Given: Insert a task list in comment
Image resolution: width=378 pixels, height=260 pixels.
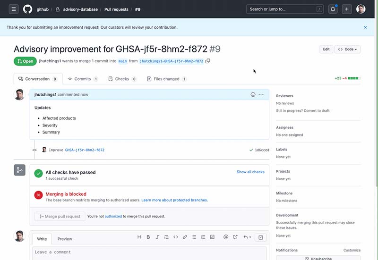Looking at the screenshot, I should 212,237.
